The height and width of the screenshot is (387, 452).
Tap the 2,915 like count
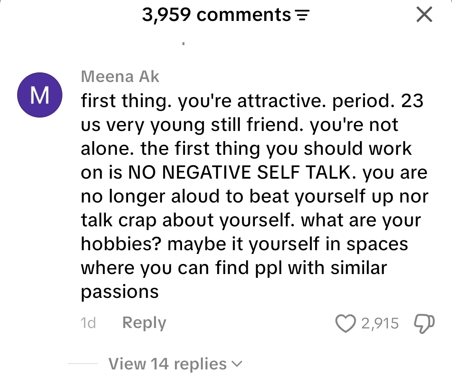380,323
